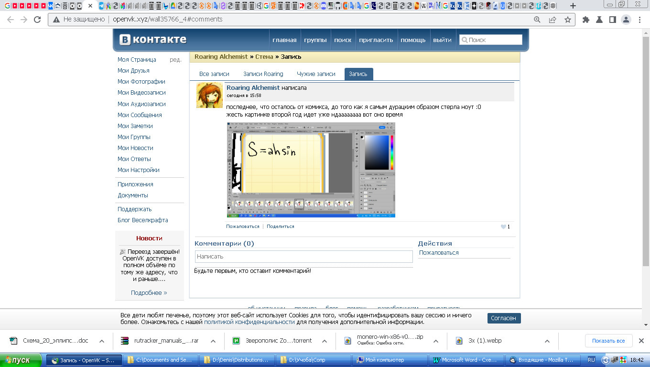Screen dimensions: 650x367
Task: Expand options for Зверополис torrent download
Action: coord(325,341)
